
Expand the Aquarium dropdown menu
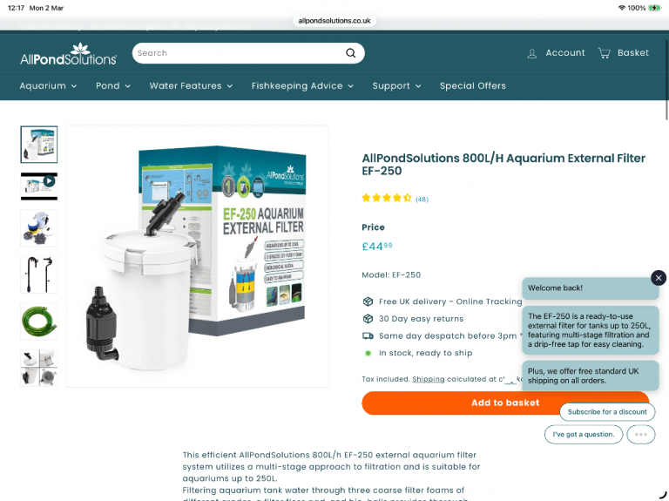click(48, 85)
